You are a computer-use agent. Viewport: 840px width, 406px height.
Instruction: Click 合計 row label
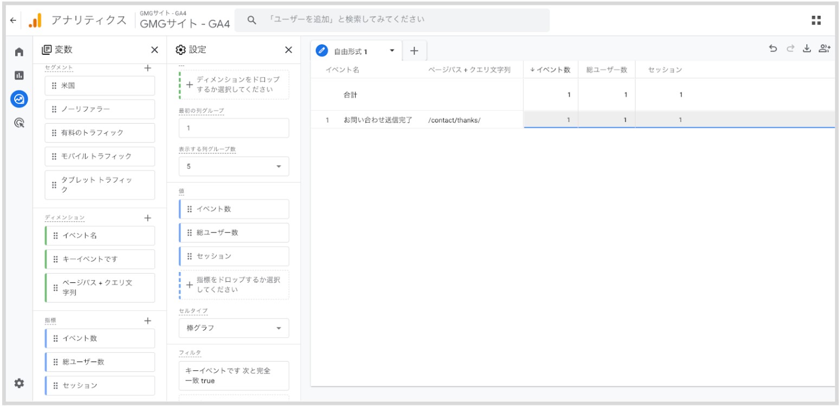click(x=350, y=95)
